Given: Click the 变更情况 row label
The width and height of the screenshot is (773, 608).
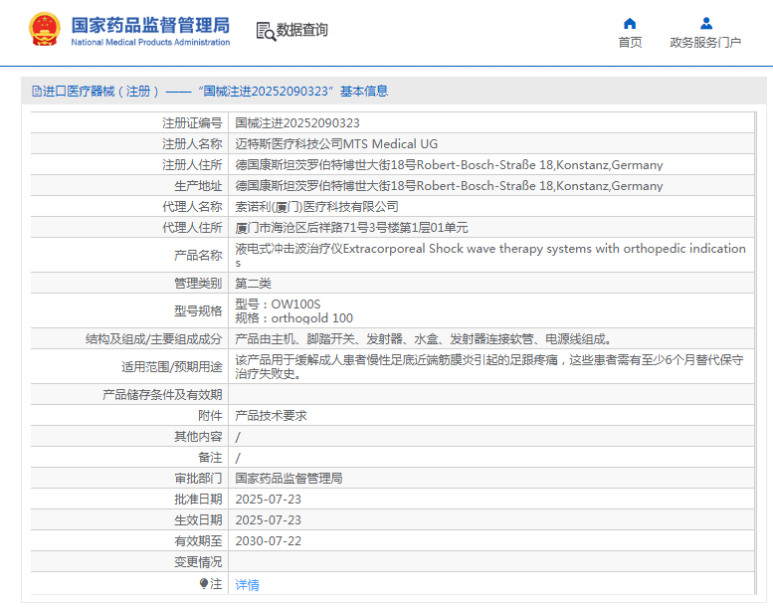Looking at the screenshot, I should 198,561.
